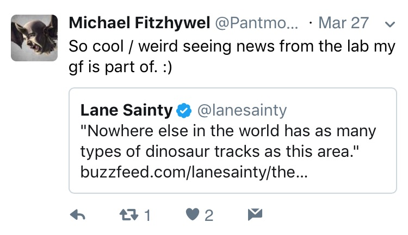The height and width of the screenshot is (235, 408).
Task: Open Michael Fitzhywel's profile name
Action: click(139, 23)
